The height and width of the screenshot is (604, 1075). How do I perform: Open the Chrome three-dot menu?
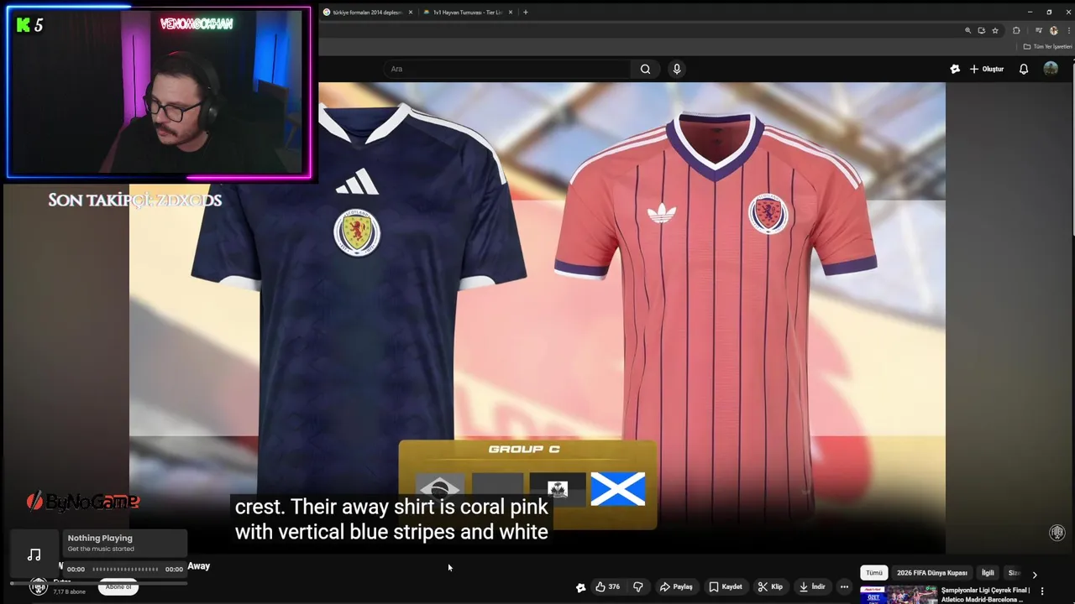coord(1068,30)
